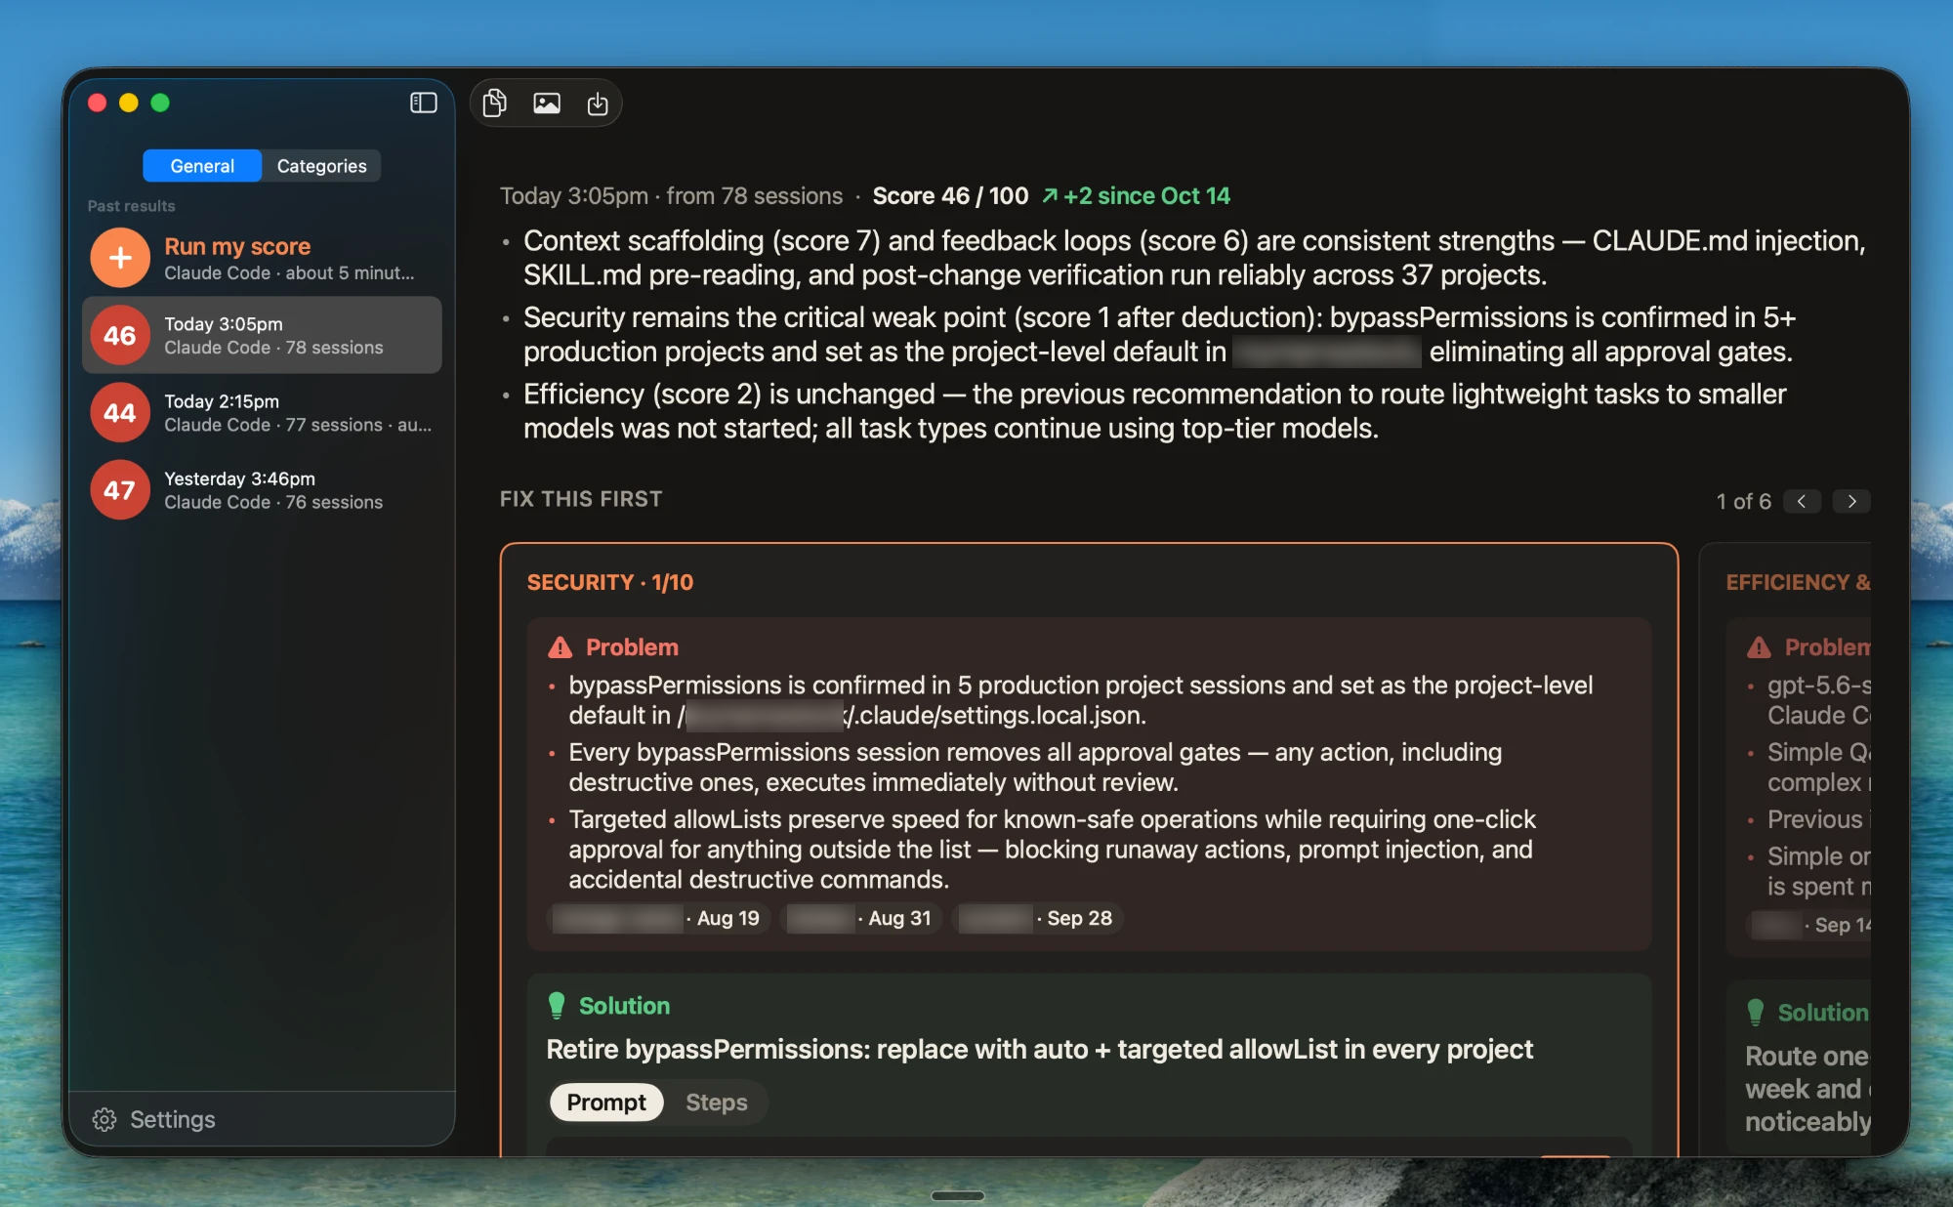Click the Sep 28 session chip
Viewport: 1953px width, 1207px height.
click(1037, 918)
